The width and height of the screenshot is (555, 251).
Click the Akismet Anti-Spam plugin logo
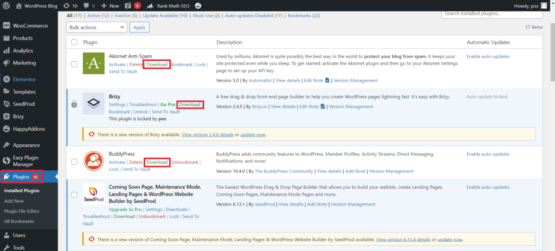(93, 63)
